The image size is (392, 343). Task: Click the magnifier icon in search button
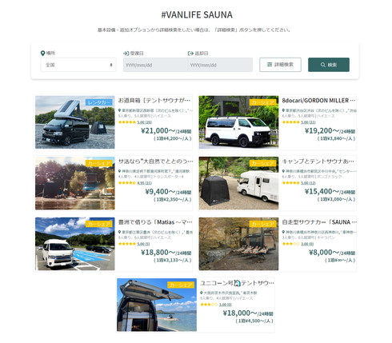click(x=322, y=65)
